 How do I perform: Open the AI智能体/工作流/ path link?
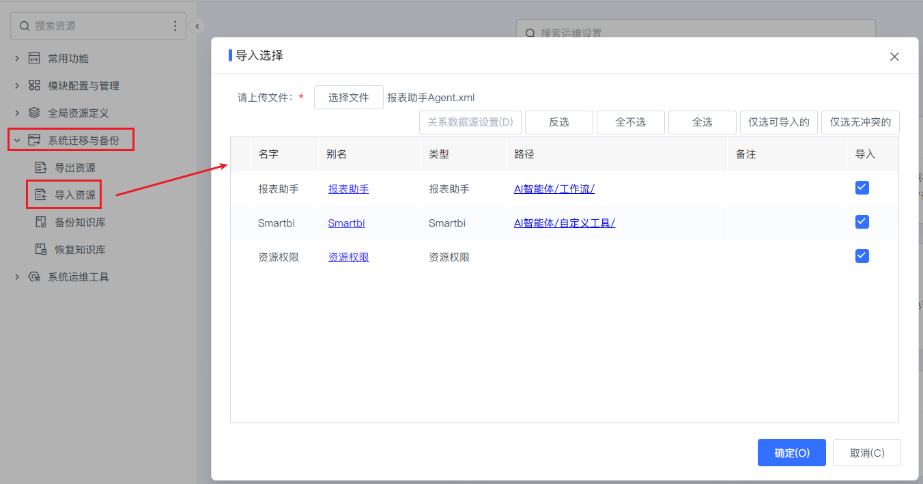pos(554,188)
